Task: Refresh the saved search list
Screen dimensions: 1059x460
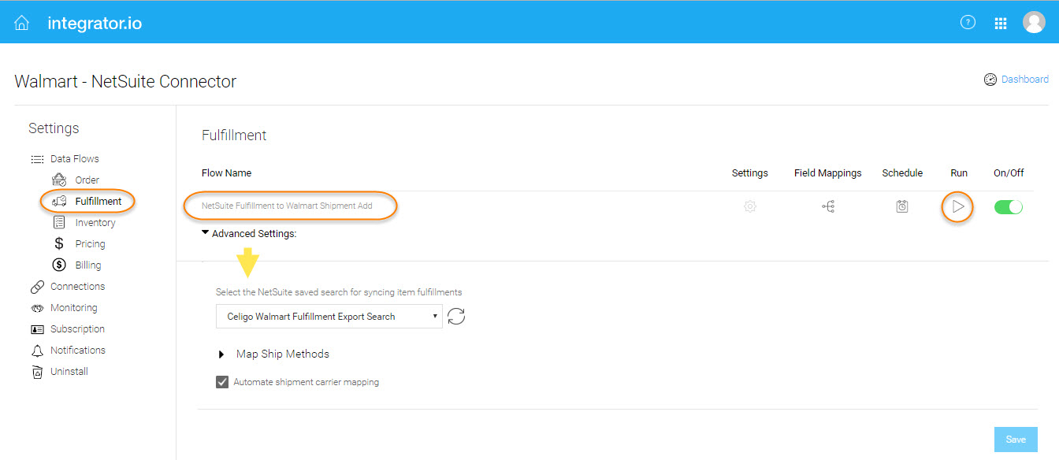Action: (456, 317)
